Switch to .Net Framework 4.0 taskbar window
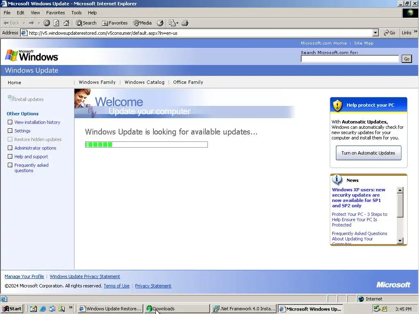Image resolution: width=419 pixels, height=314 pixels. (244, 309)
